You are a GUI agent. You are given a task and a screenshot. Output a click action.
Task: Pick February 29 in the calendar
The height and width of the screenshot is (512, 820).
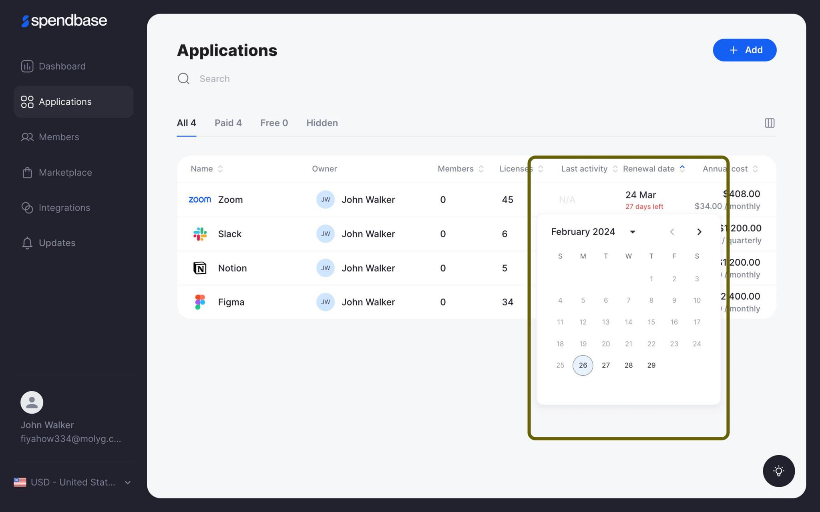click(651, 365)
